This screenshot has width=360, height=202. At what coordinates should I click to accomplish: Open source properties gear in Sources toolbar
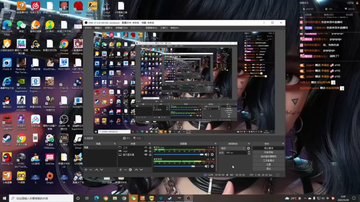pyautogui.click(x=130, y=170)
